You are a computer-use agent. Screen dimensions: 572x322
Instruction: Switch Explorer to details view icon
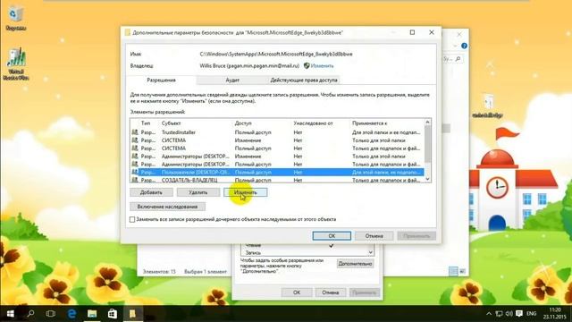453,271
